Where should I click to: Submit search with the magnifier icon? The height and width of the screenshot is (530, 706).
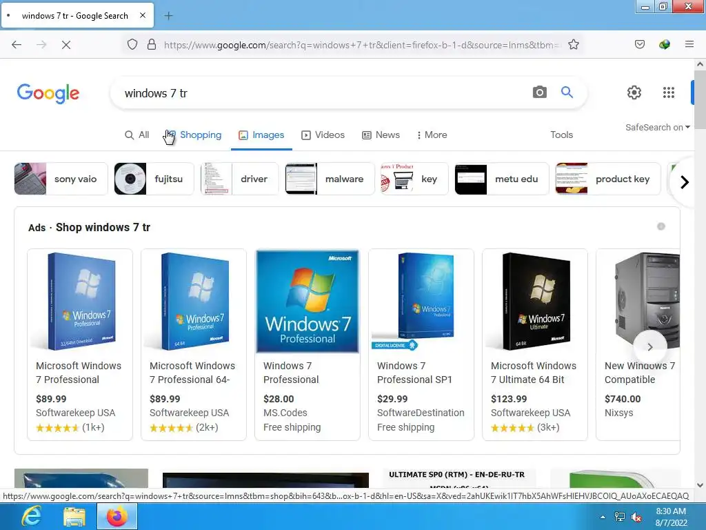point(567,92)
